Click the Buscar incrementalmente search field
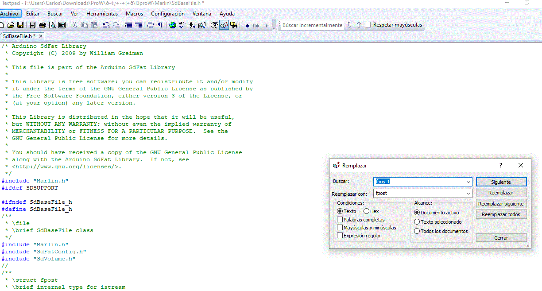 [x=312, y=25]
